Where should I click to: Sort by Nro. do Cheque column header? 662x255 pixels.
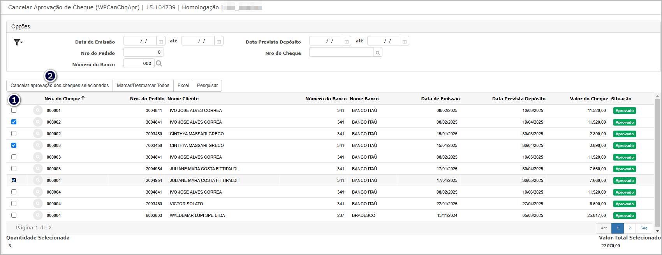point(62,99)
